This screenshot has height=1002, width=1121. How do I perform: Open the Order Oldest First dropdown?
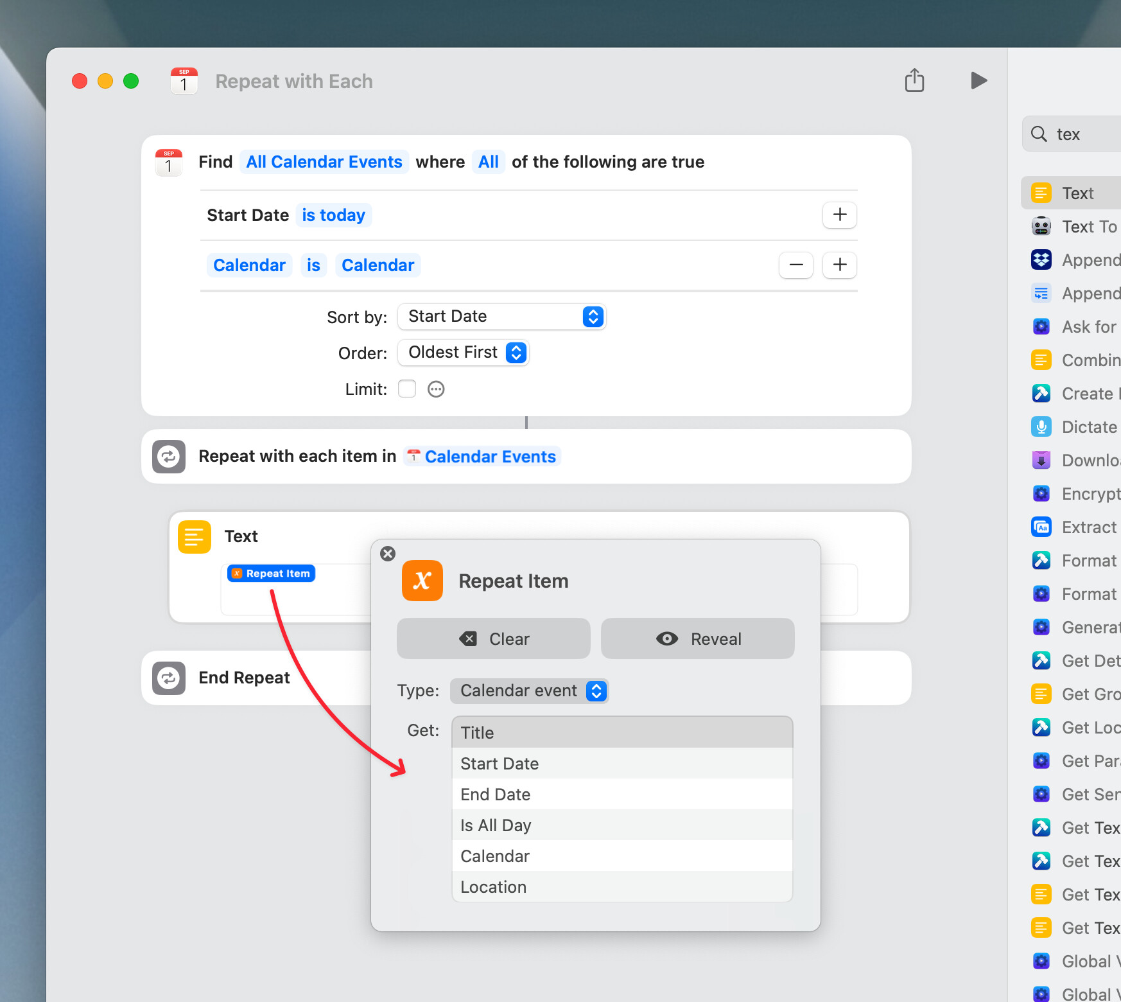tap(463, 353)
